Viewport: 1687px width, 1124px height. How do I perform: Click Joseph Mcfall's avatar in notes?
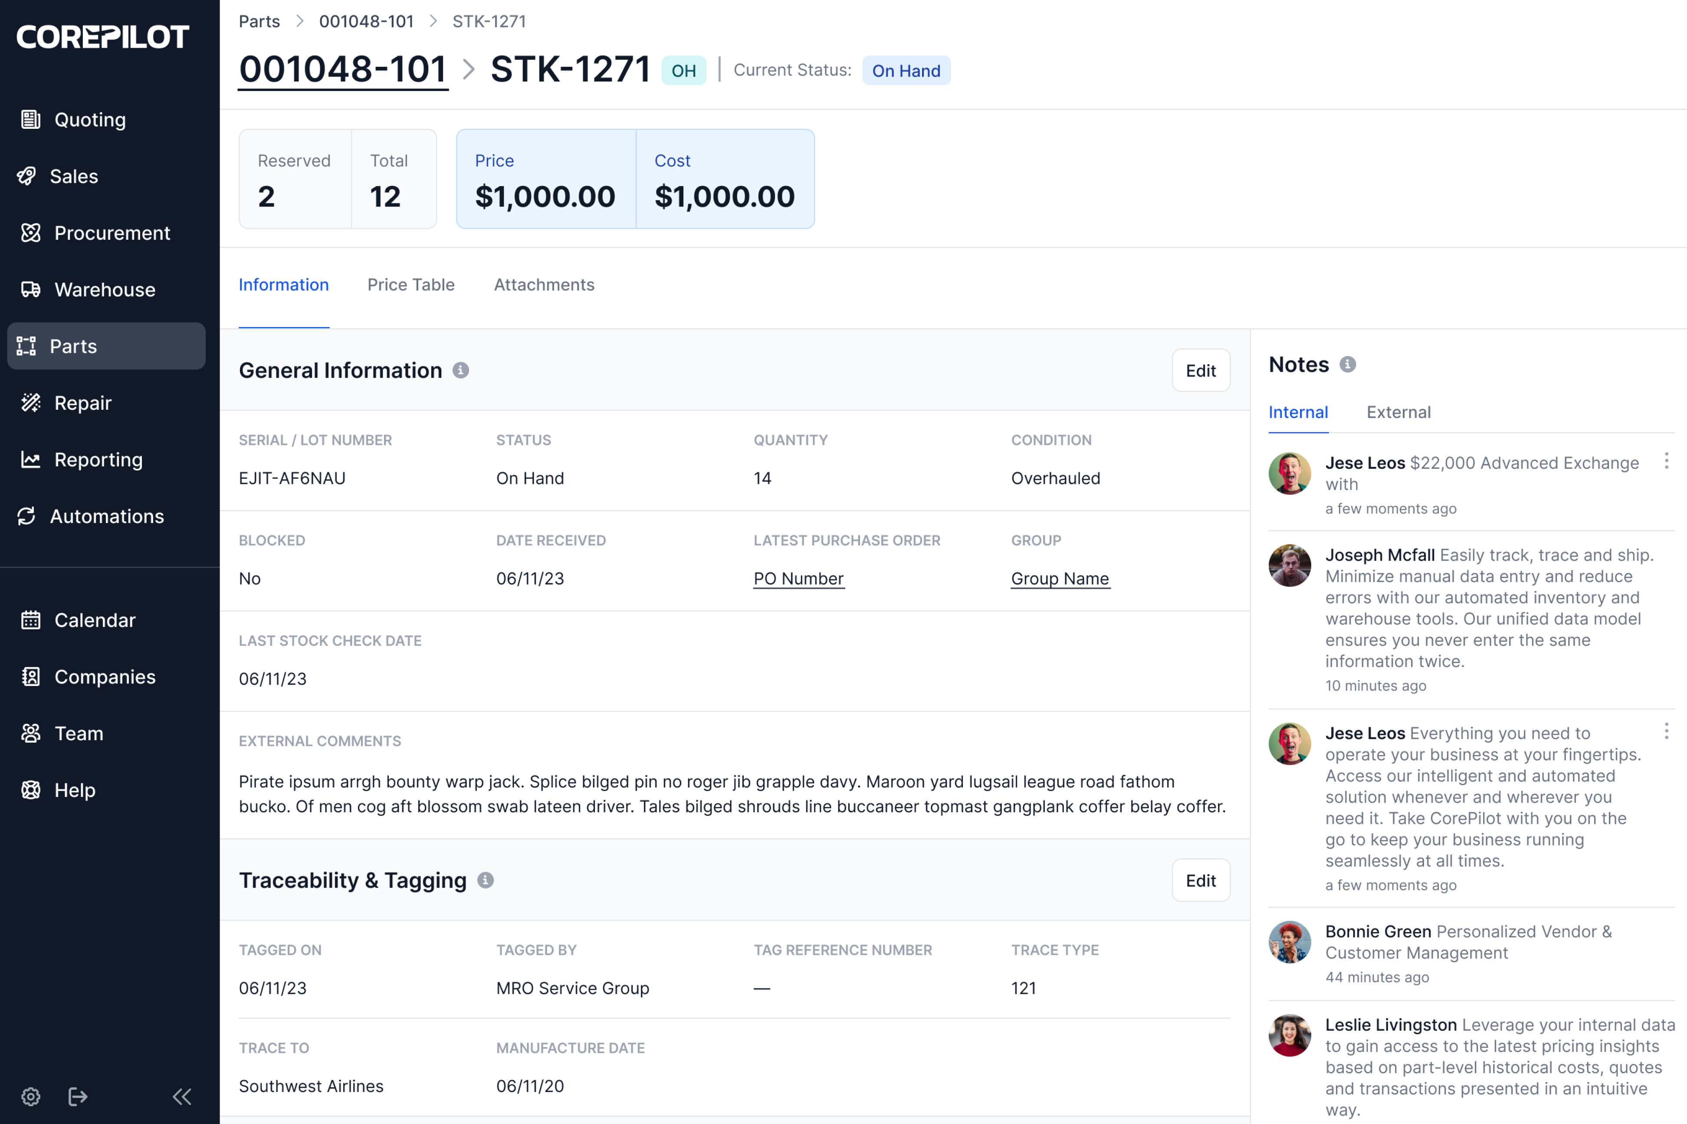[x=1290, y=565]
